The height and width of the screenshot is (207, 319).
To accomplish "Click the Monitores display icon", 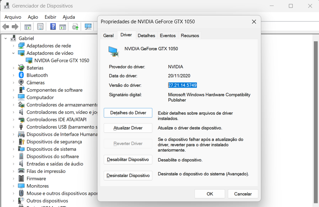I will click(x=21, y=186).
